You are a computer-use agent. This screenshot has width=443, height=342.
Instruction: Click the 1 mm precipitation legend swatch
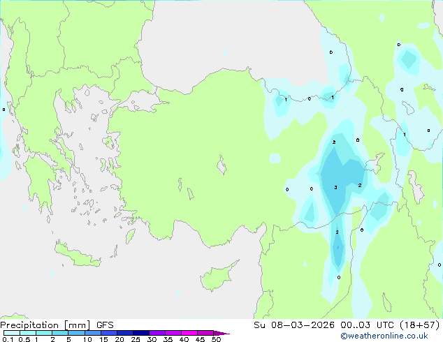pyautogui.click(x=44, y=333)
